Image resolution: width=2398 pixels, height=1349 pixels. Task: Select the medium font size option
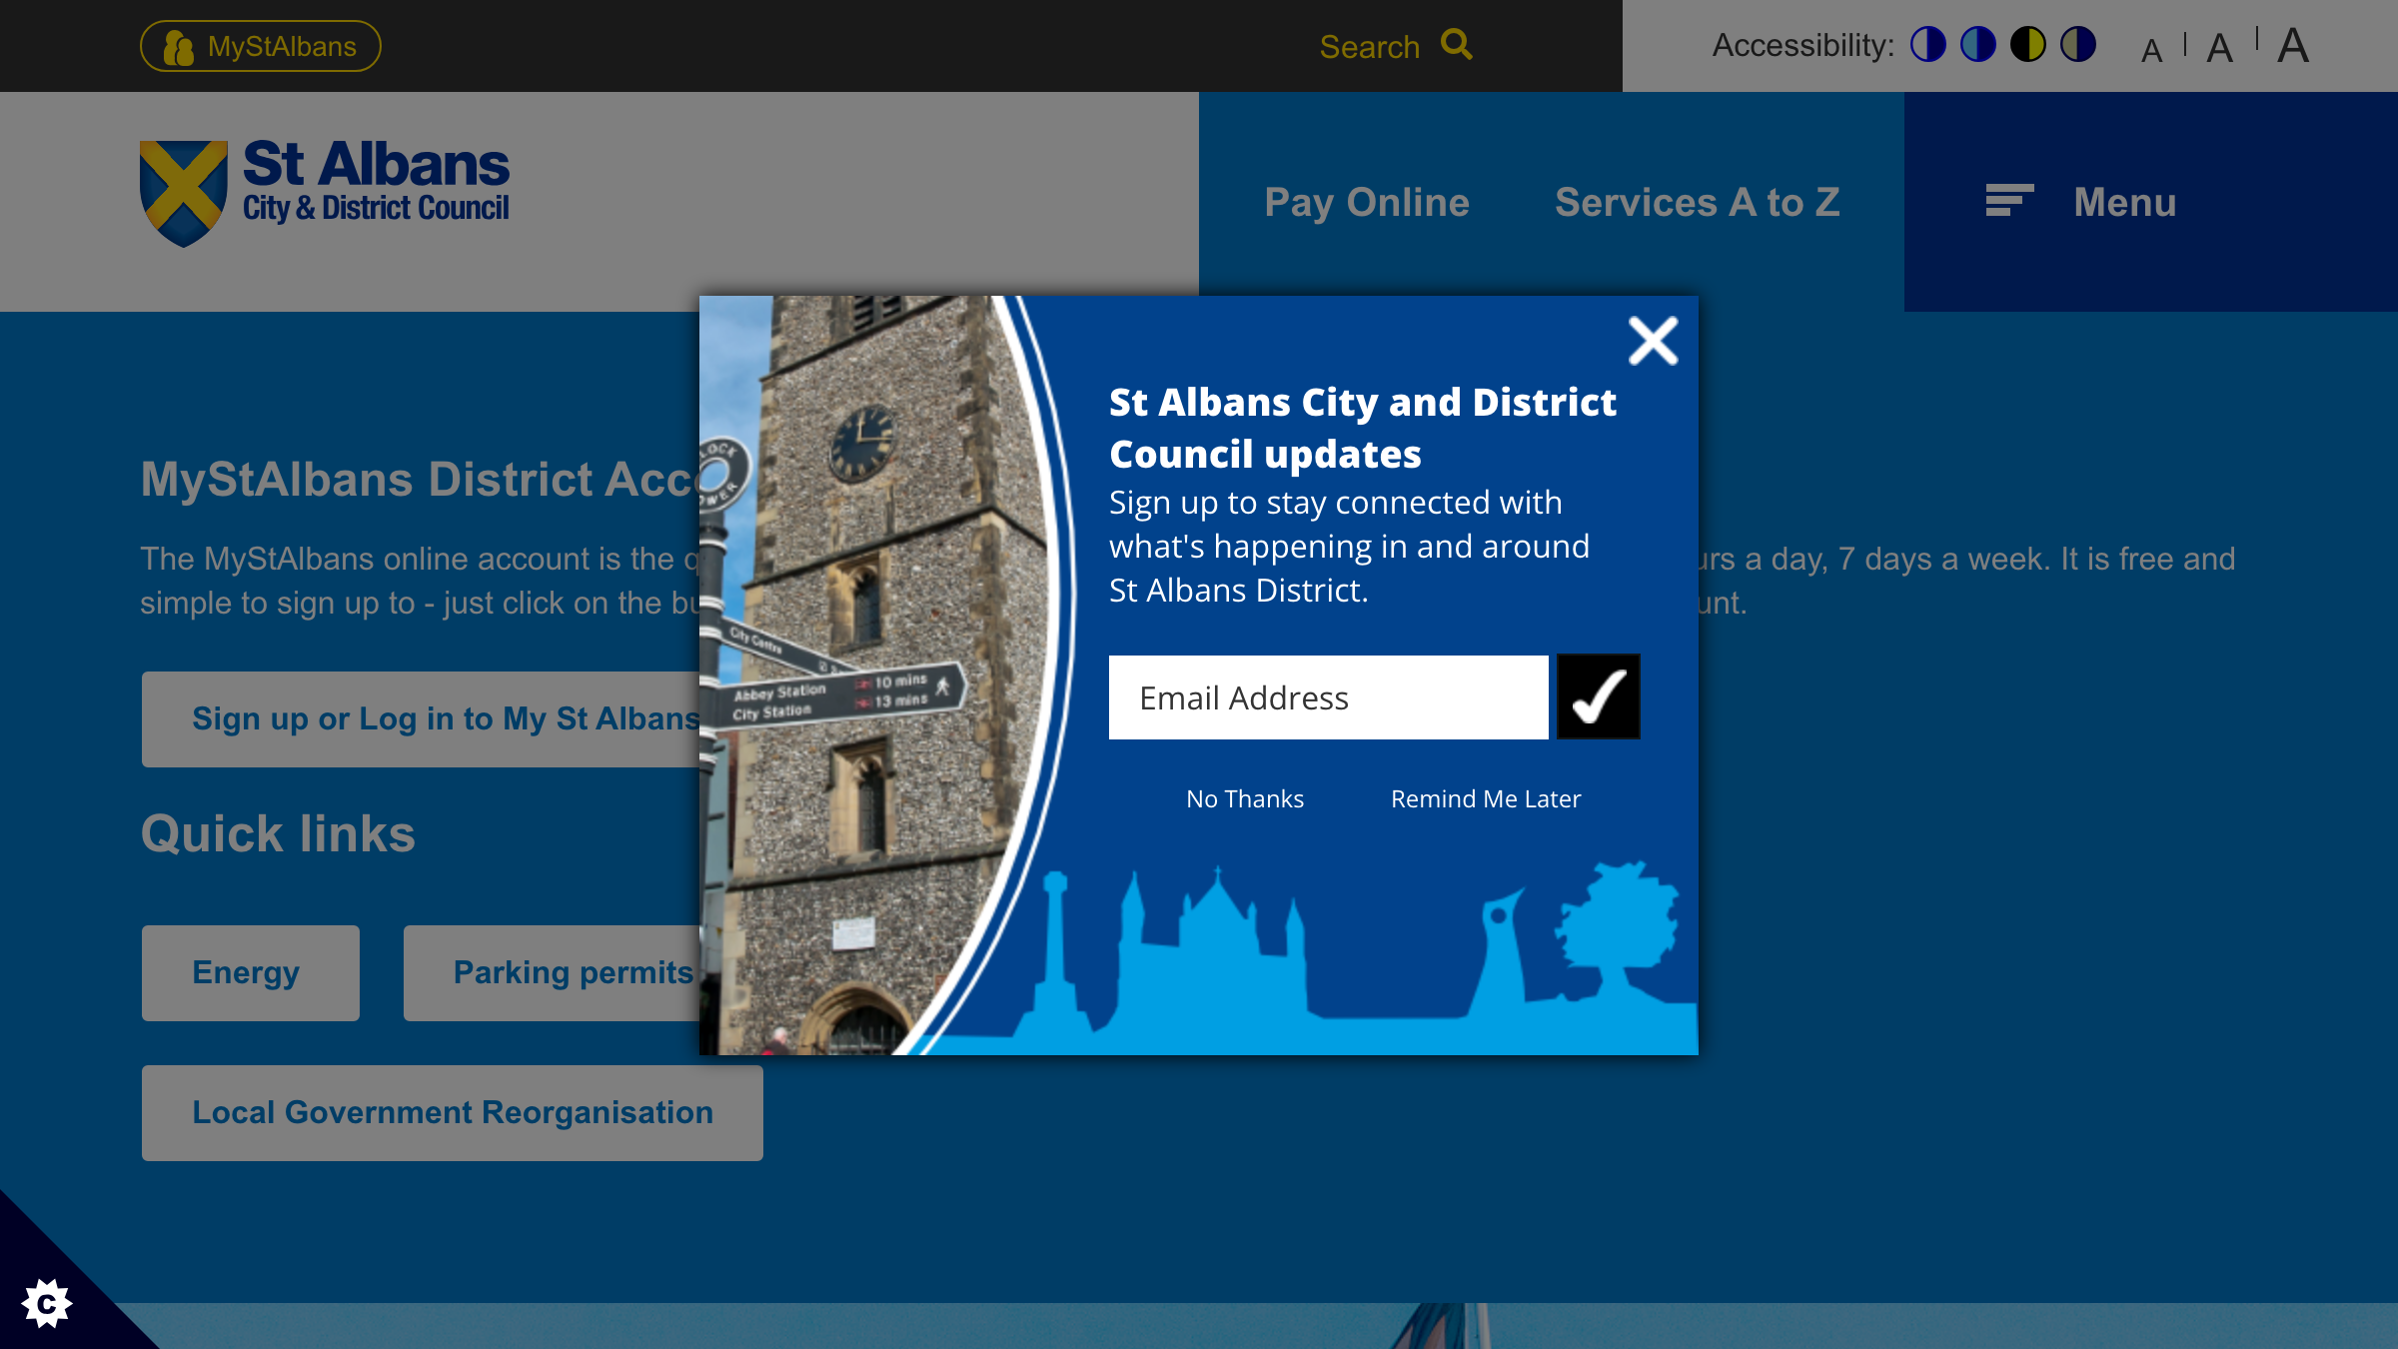click(2220, 46)
